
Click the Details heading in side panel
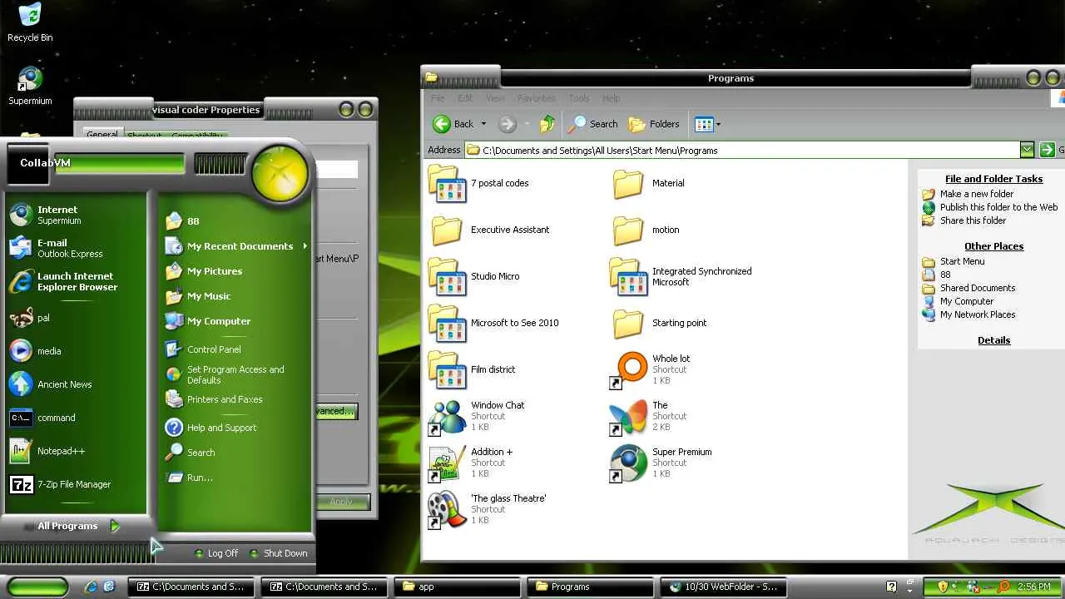pyautogui.click(x=993, y=340)
